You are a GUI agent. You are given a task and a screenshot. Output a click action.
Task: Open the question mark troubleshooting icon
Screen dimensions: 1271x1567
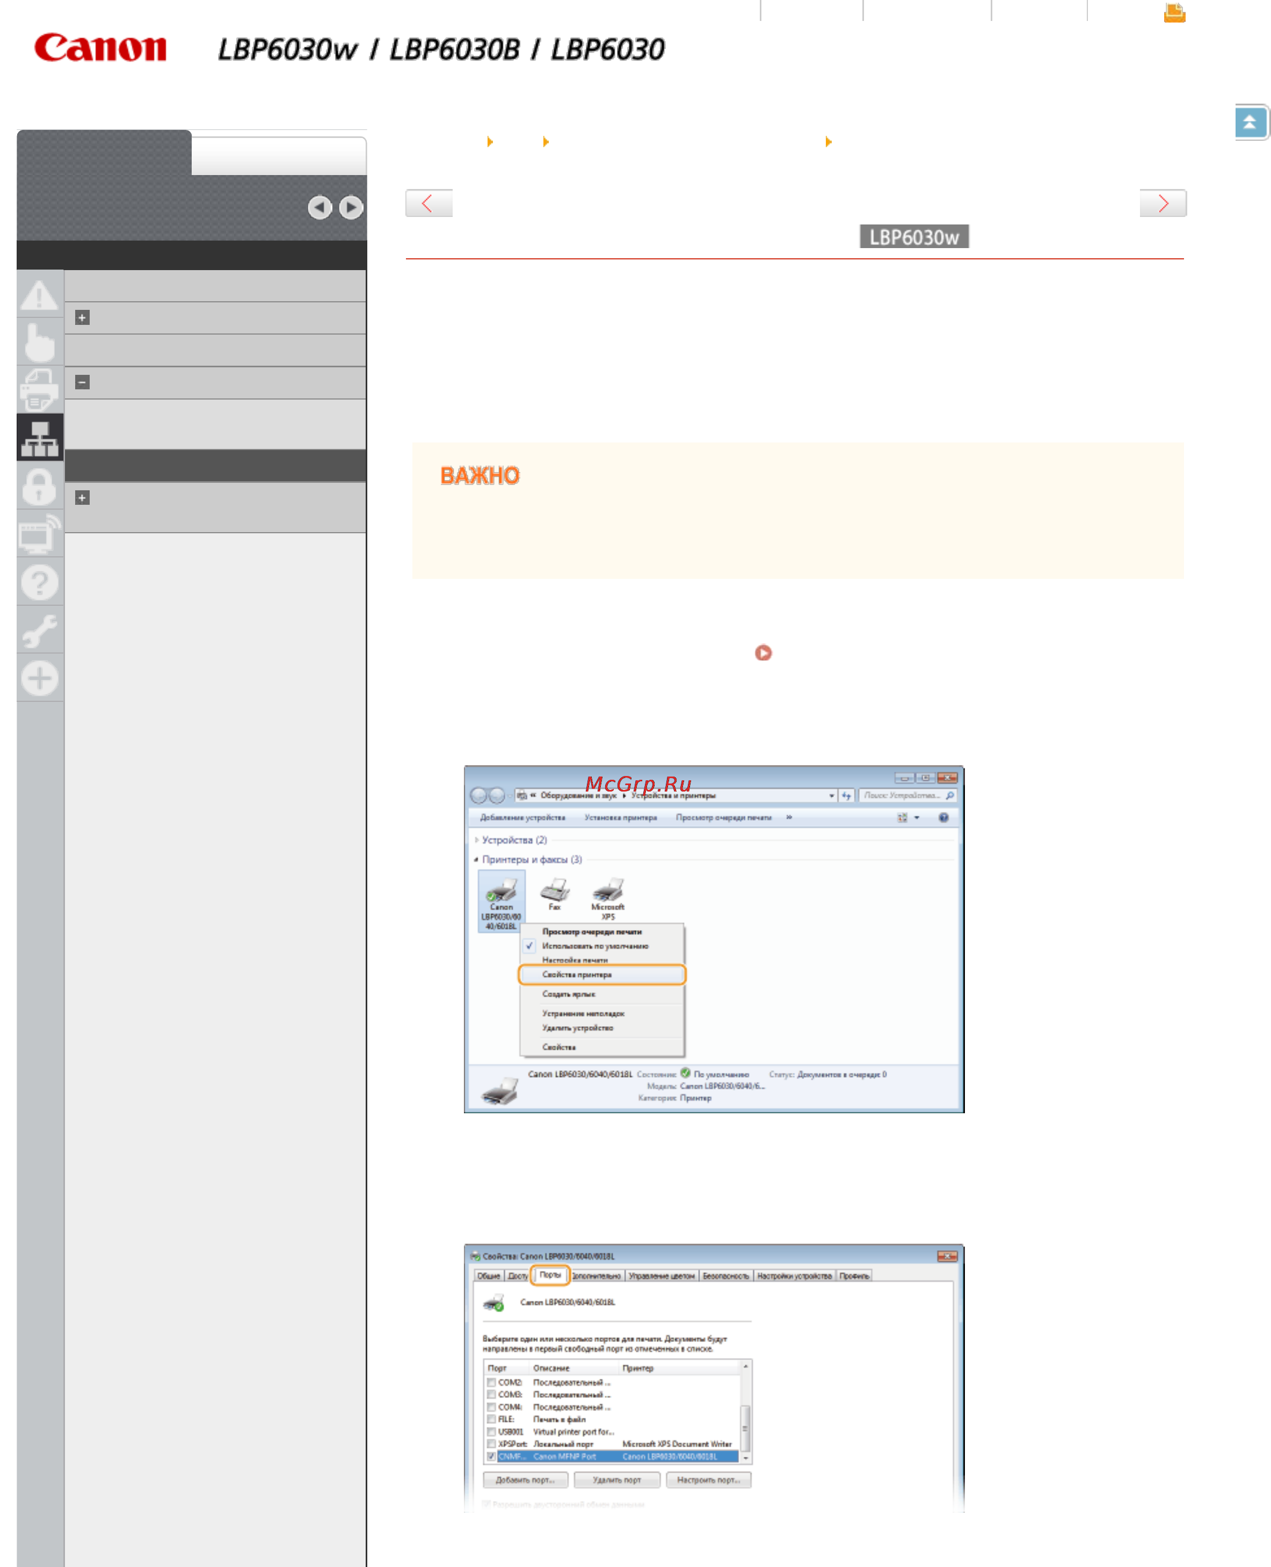[x=40, y=582]
